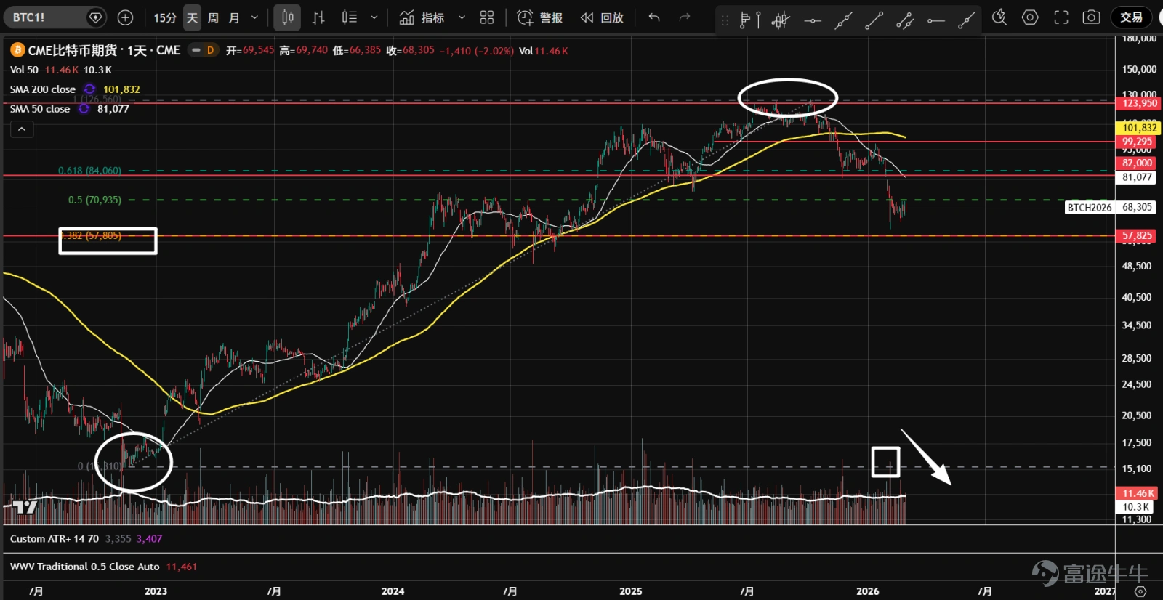1163x600 pixels.
Task: Click the diamond icon in the symbol box
Action: click(x=95, y=17)
